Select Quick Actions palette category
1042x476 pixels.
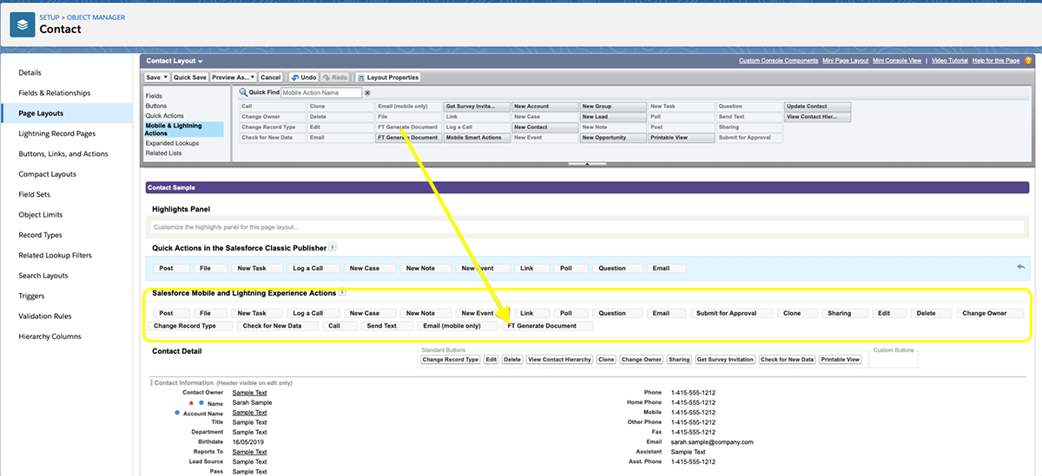point(164,115)
